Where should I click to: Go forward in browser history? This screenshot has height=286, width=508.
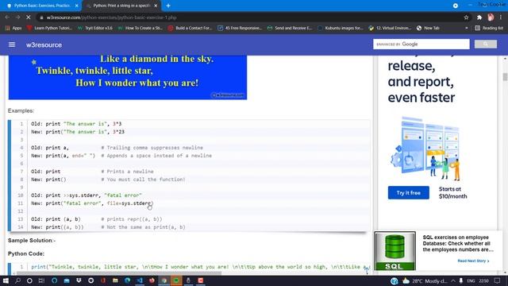coord(17,17)
